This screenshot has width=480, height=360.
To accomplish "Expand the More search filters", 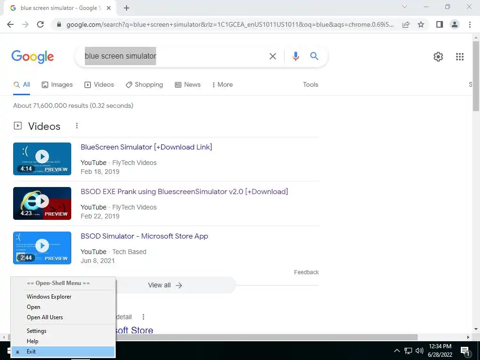I will click(x=223, y=85).
